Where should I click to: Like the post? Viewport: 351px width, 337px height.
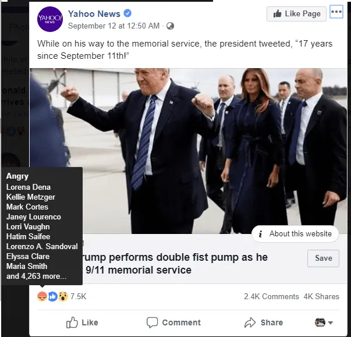[x=82, y=322]
